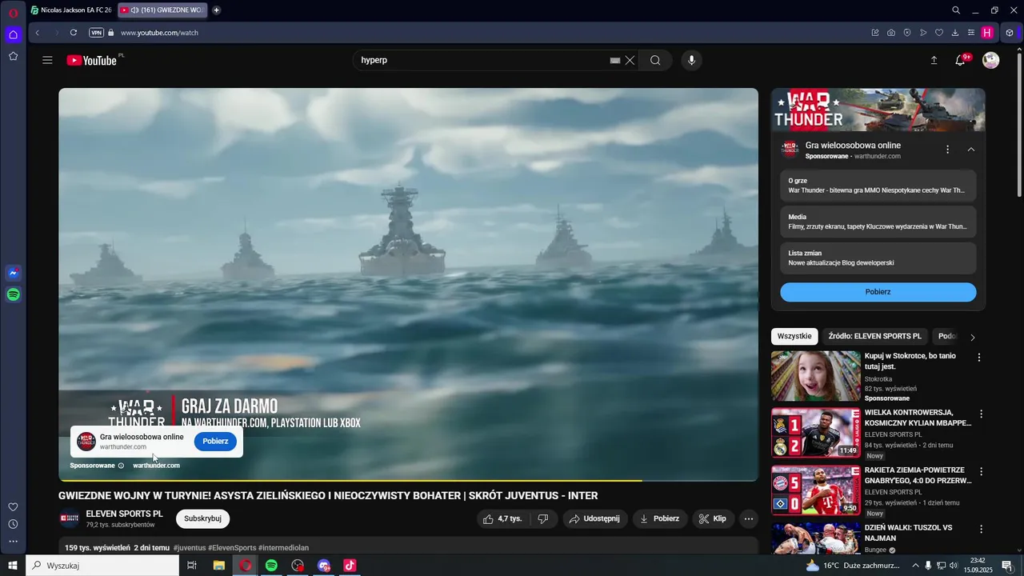Viewport: 1024px width, 576px height.
Task: Subscribe to ELEVEN SPORTS PL
Action: 202,518
